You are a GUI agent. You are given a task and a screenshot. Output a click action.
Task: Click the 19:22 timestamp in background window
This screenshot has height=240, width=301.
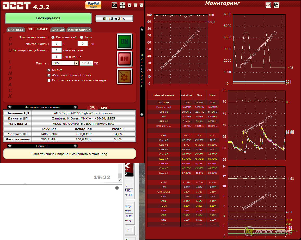102,177
